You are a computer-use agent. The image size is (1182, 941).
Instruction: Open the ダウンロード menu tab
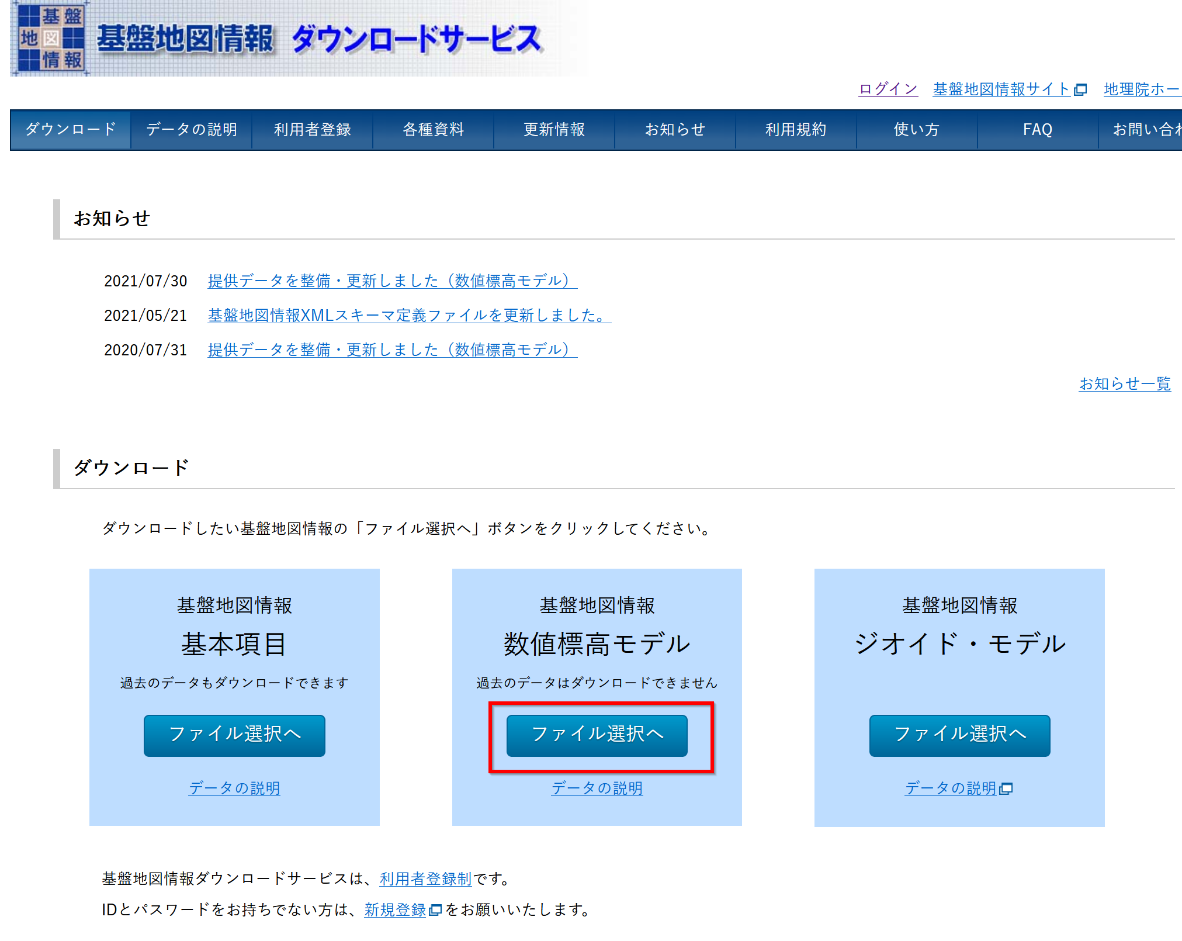[x=71, y=129]
